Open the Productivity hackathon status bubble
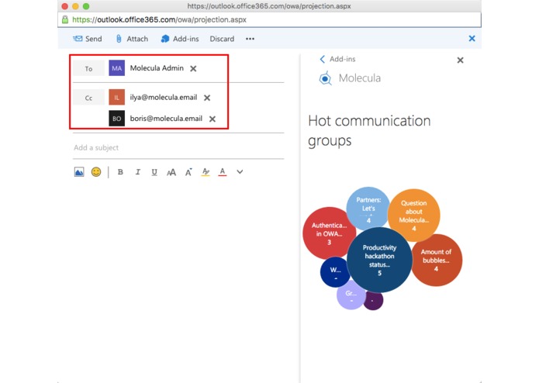 pyautogui.click(x=379, y=260)
